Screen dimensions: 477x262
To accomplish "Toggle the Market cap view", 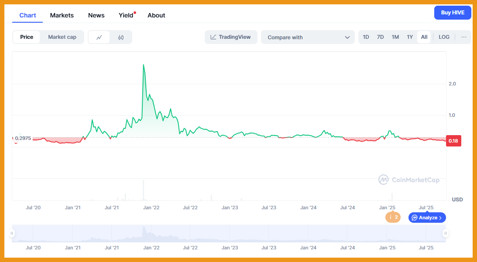I will click(62, 37).
